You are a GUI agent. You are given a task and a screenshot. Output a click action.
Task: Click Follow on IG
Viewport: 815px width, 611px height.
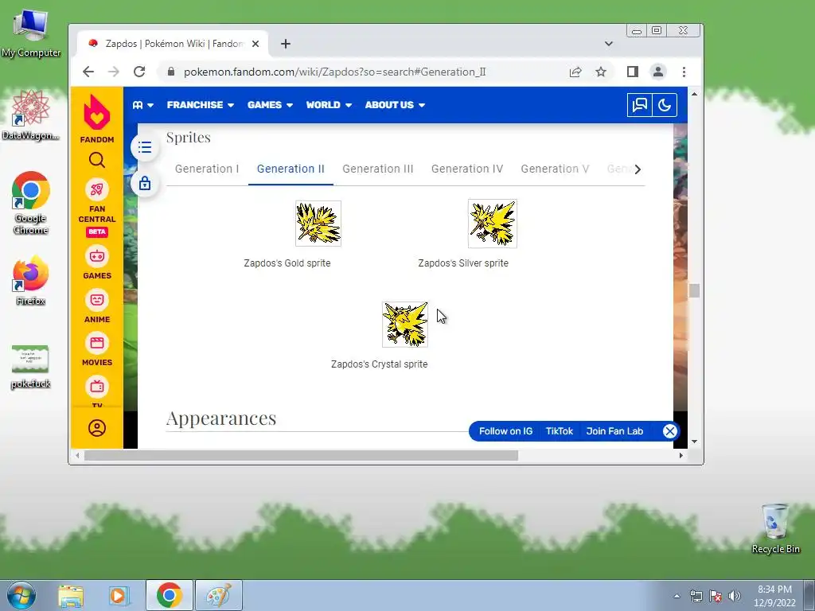coord(505,431)
